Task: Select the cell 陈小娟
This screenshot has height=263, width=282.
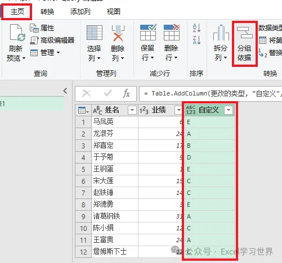Action: (x=115, y=228)
